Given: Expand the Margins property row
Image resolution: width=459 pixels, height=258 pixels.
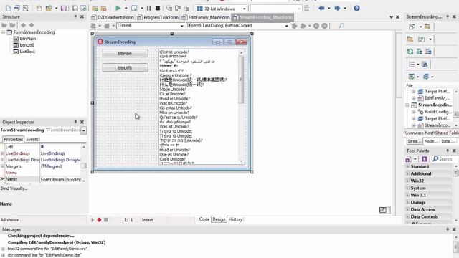Looking at the screenshot, I should 3,166.
